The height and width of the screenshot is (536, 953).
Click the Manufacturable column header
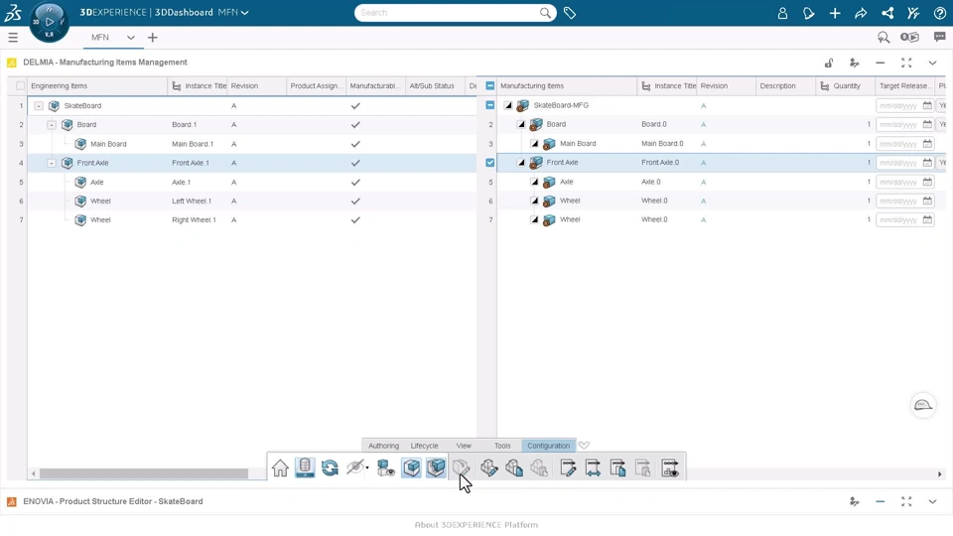coord(374,86)
